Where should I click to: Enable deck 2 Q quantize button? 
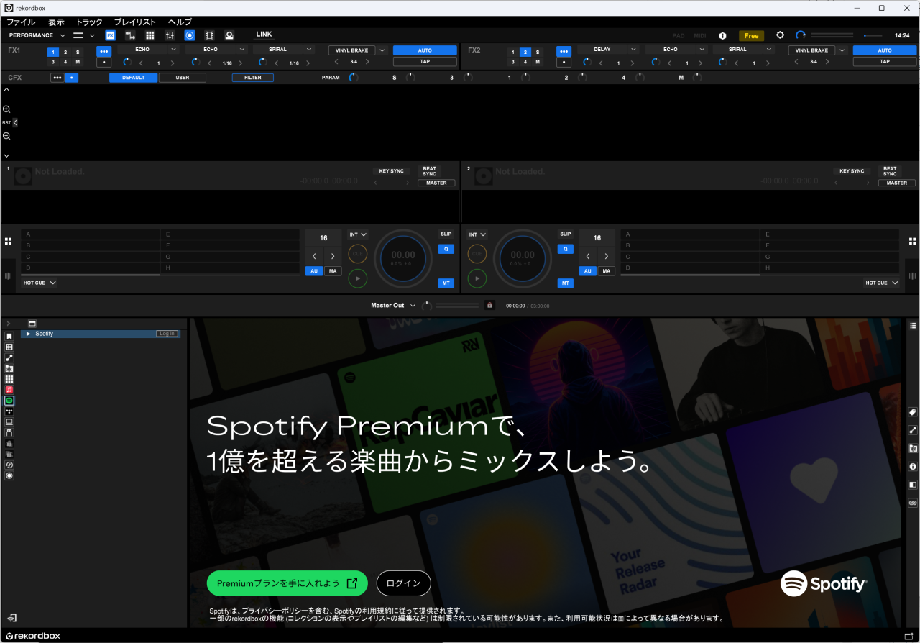(566, 249)
